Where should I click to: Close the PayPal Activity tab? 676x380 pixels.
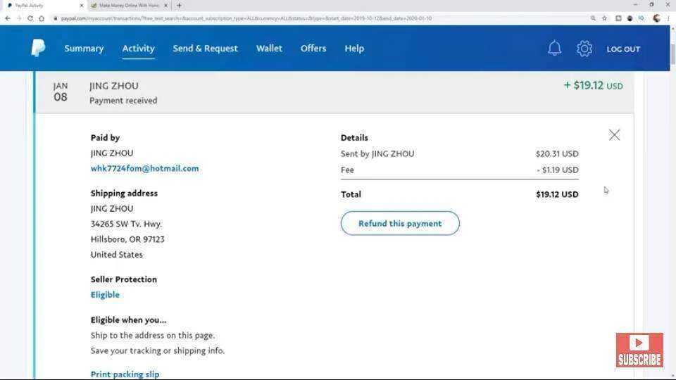coord(82,6)
